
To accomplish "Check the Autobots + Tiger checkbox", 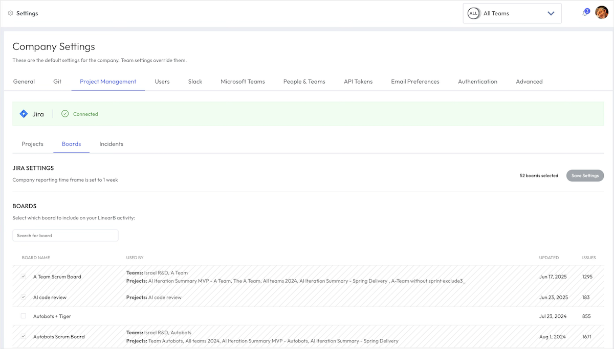I will pyautogui.click(x=23, y=316).
